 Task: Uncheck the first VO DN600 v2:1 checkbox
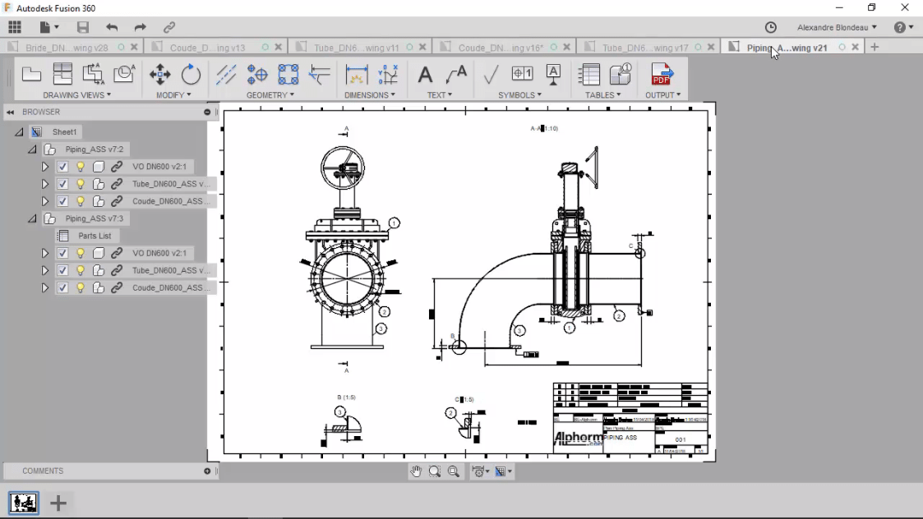(62, 167)
